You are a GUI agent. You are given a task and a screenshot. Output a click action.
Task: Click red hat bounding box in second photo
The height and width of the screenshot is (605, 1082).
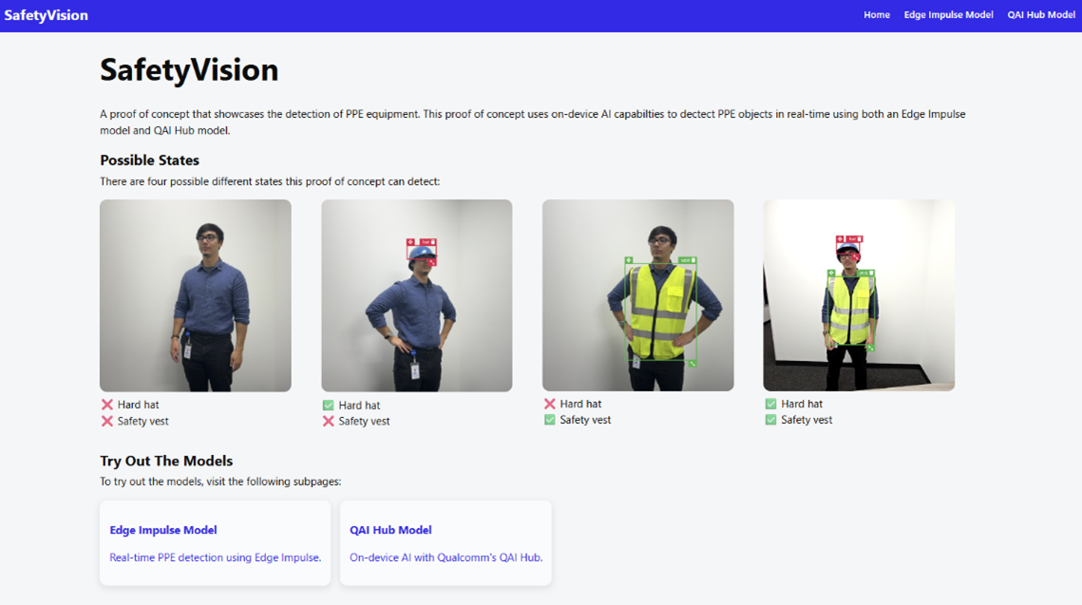422,252
